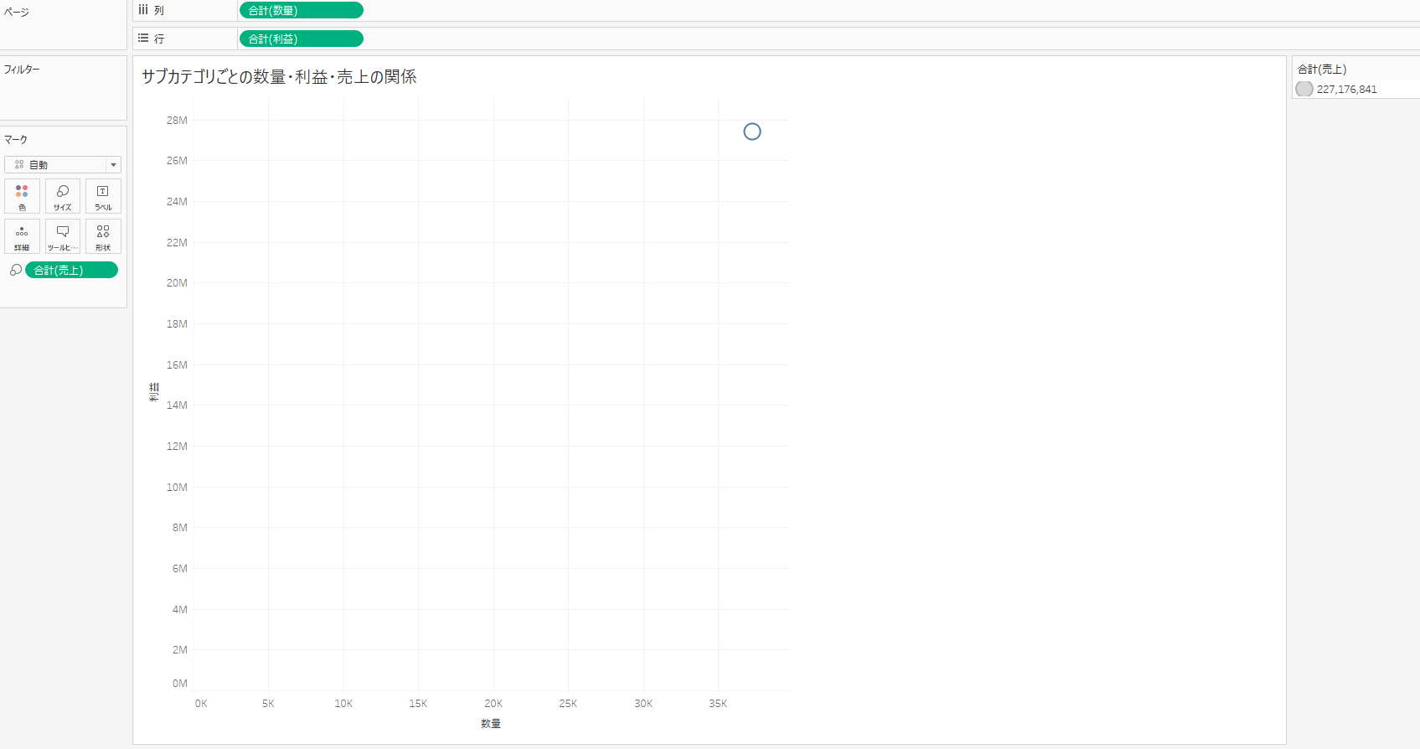This screenshot has height=749, width=1420.
Task: Click the 数量 x-axis title
Action: click(491, 723)
